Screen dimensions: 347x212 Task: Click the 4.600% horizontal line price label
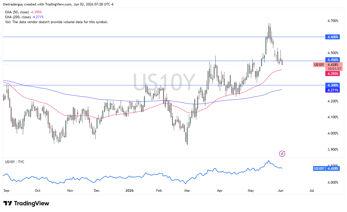click(x=332, y=37)
